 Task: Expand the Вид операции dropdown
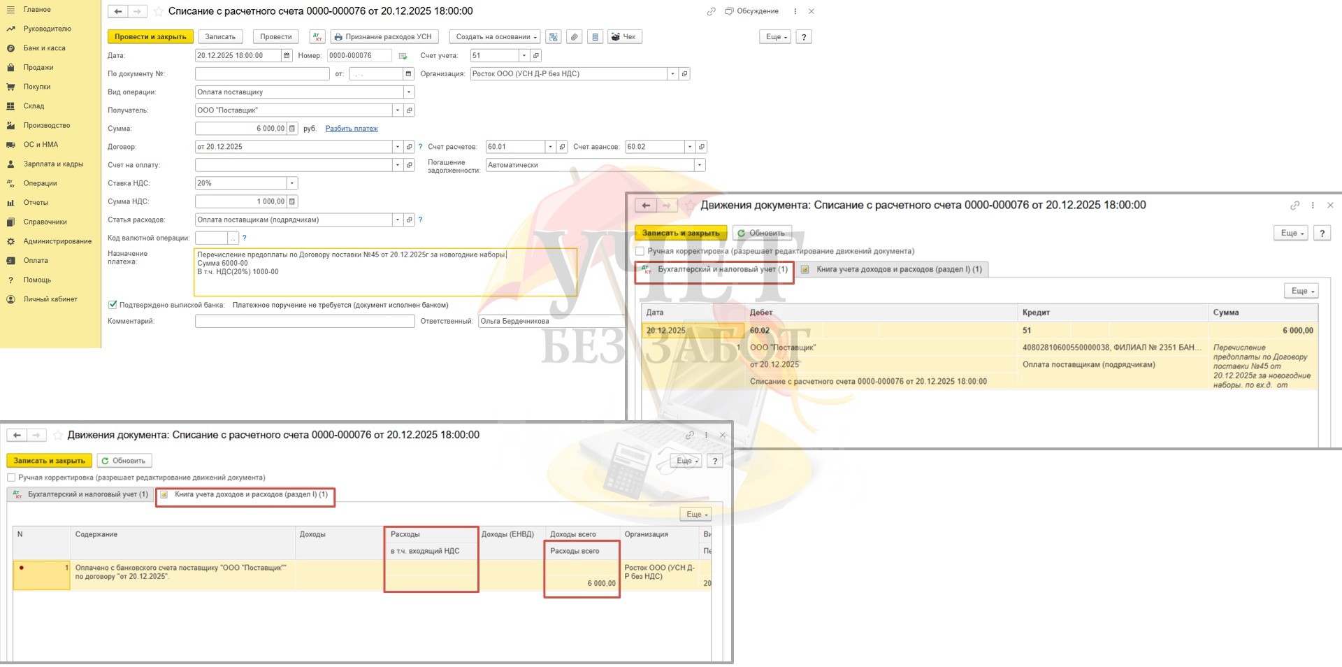pyautogui.click(x=409, y=92)
